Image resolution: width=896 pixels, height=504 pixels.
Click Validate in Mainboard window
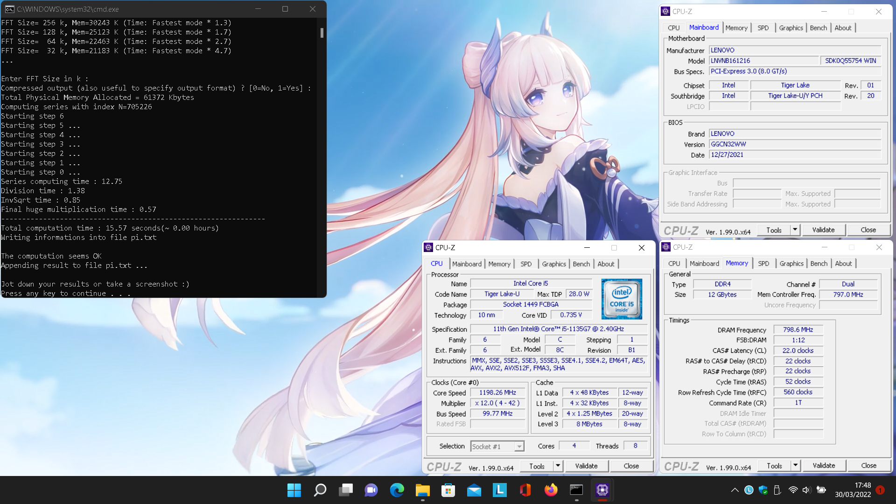click(x=823, y=230)
